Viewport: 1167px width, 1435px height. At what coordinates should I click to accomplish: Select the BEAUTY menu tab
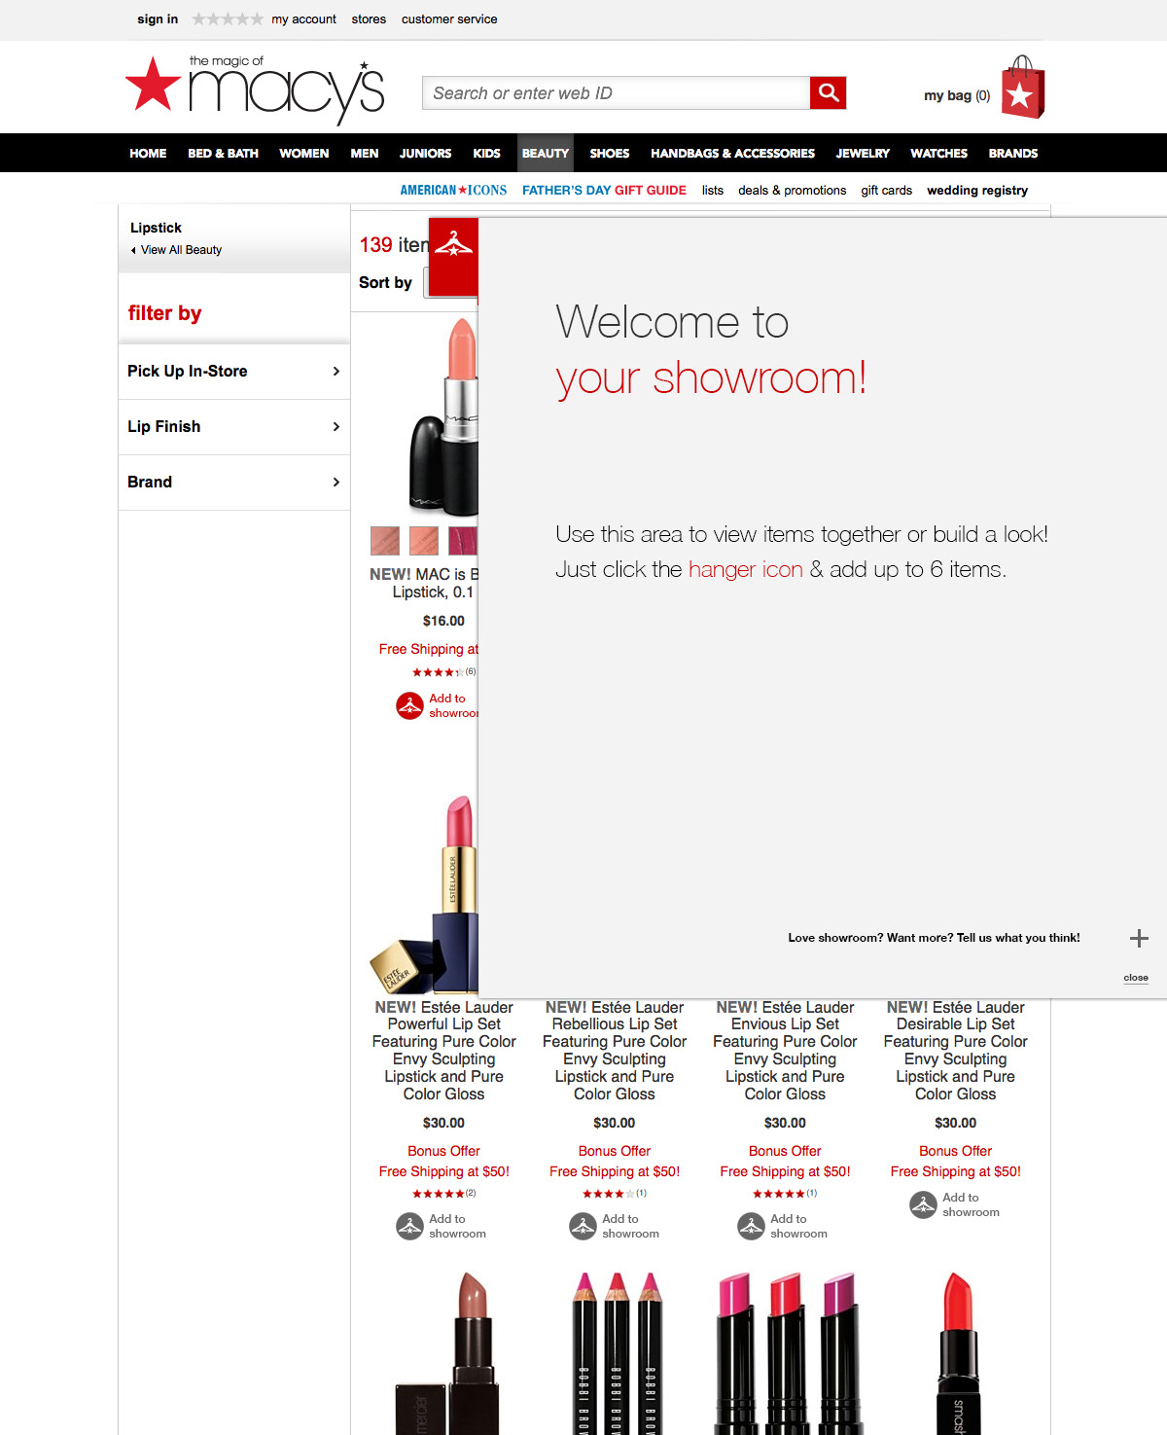(545, 153)
